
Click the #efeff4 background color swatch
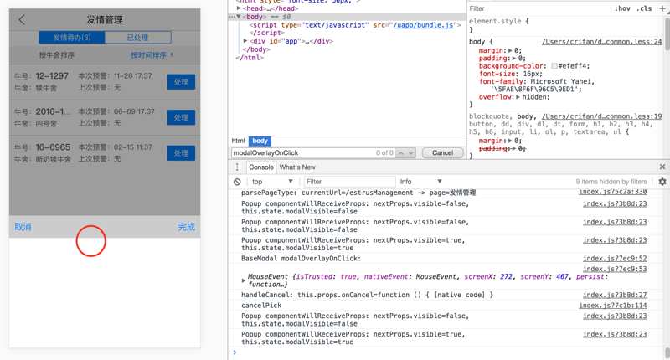(554, 66)
